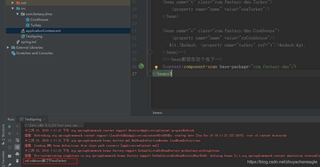Toggle code fold marker on line 27
This screenshot has height=167, width=320.
tap(150, 74)
